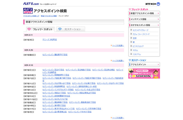Open おすすめスポット情報 in the sidebar
Image resolution: width=183 pixels, height=120 pixels.
[x=144, y=25]
